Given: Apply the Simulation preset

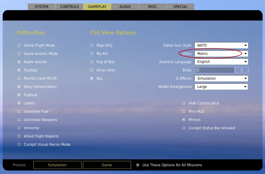Looking at the screenshot, I should pyautogui.click(x=57, y=165).
